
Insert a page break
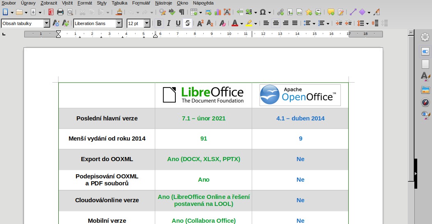coord(240,12)
